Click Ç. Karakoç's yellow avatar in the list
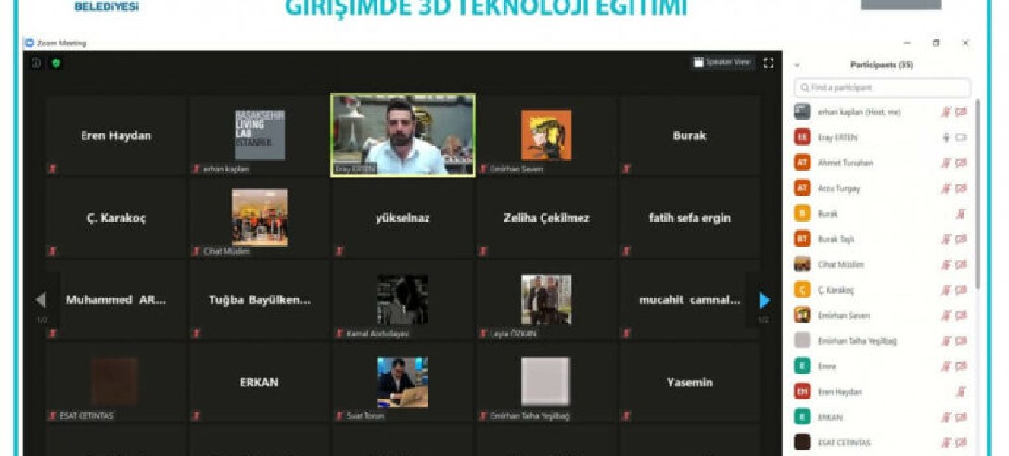Viewport: 1009px width, 456px height. tap(802, 290)
